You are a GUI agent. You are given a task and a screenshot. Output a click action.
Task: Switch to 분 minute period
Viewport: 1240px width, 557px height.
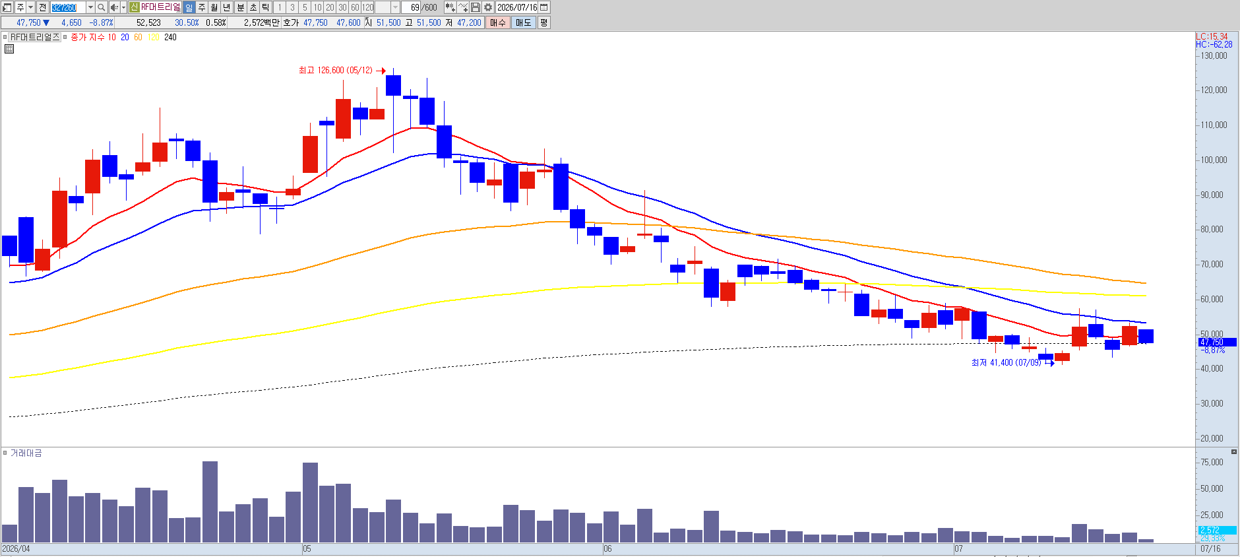coord(240,7)
